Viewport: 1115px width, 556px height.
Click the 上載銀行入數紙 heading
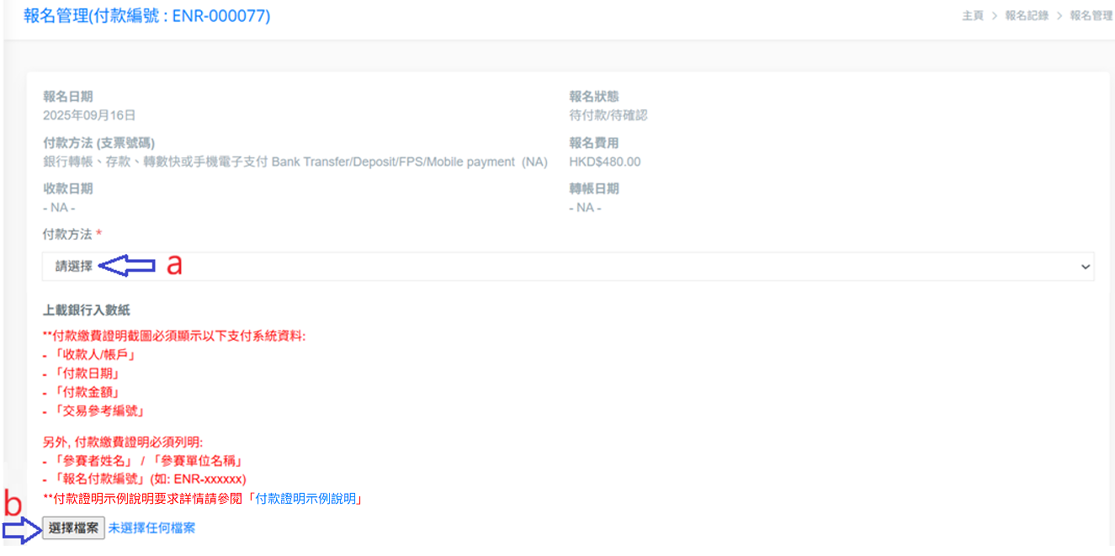pyautogui.click(x=87, y=311)
